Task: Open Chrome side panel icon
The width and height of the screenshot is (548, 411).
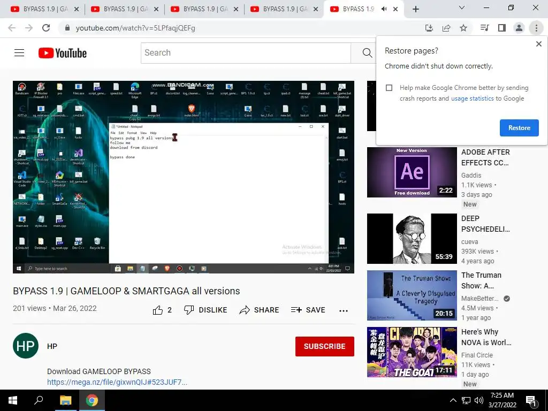Action: coord(502,28)
